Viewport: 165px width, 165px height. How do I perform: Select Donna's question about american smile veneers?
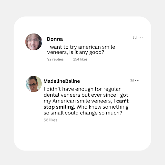tap(81, 50)
